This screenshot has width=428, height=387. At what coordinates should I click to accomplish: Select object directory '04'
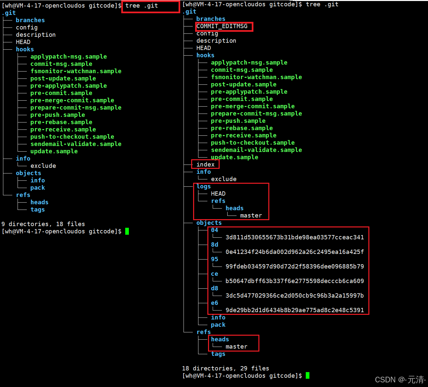coord(214,230)
